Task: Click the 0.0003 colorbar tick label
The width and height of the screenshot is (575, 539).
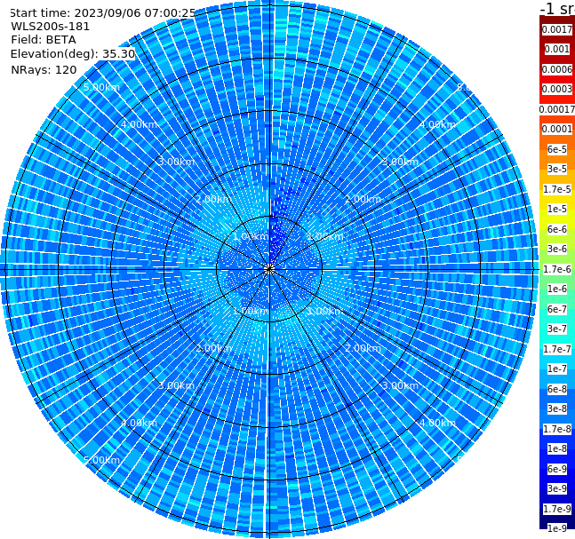Action: [x=557, y=89]
